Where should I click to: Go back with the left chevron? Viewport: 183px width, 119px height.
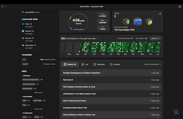[x=3, y=6]
